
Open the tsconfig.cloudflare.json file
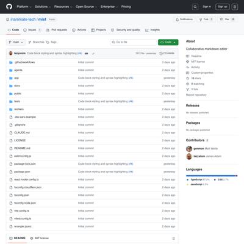[28, 187]
